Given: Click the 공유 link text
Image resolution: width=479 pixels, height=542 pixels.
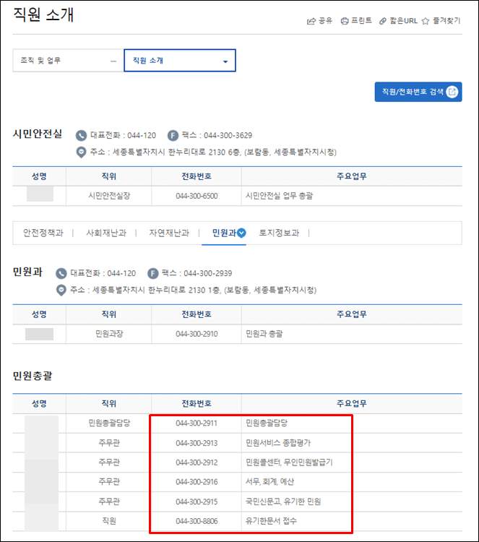Looking at the screenshot, I should (x=325, y=21).
